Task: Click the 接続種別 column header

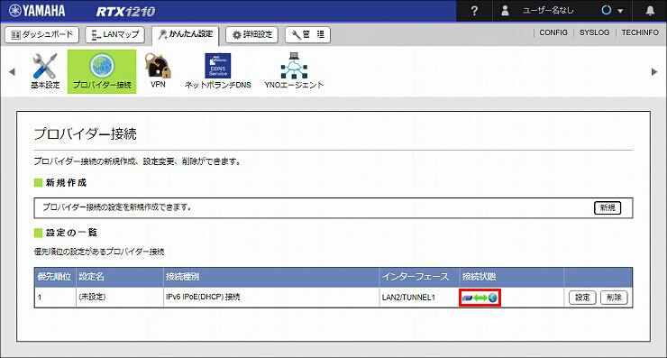Action: (x=271, y=277)
